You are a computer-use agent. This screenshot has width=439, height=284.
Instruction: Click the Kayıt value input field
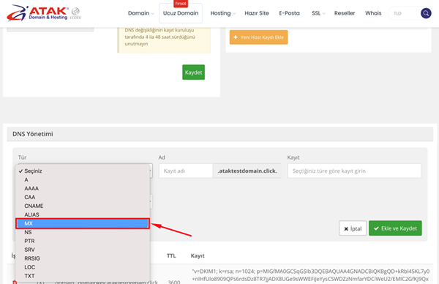[354, 171]
